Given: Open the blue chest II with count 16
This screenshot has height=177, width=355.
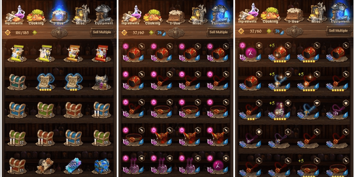Looking at the screenshot, I should point(102,110).
